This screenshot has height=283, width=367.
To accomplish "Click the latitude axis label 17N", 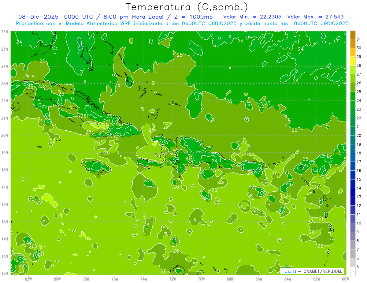I will pyautogui.click(x=5, y=187).
